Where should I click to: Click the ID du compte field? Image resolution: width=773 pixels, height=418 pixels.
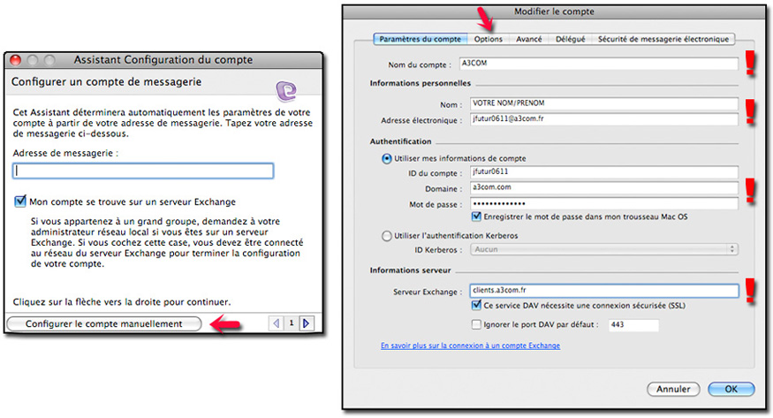(x=604, y=171)
